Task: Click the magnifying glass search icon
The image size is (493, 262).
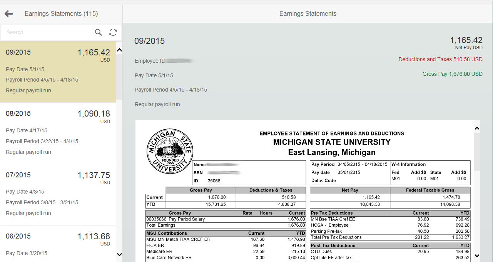Action: [99, 32]
